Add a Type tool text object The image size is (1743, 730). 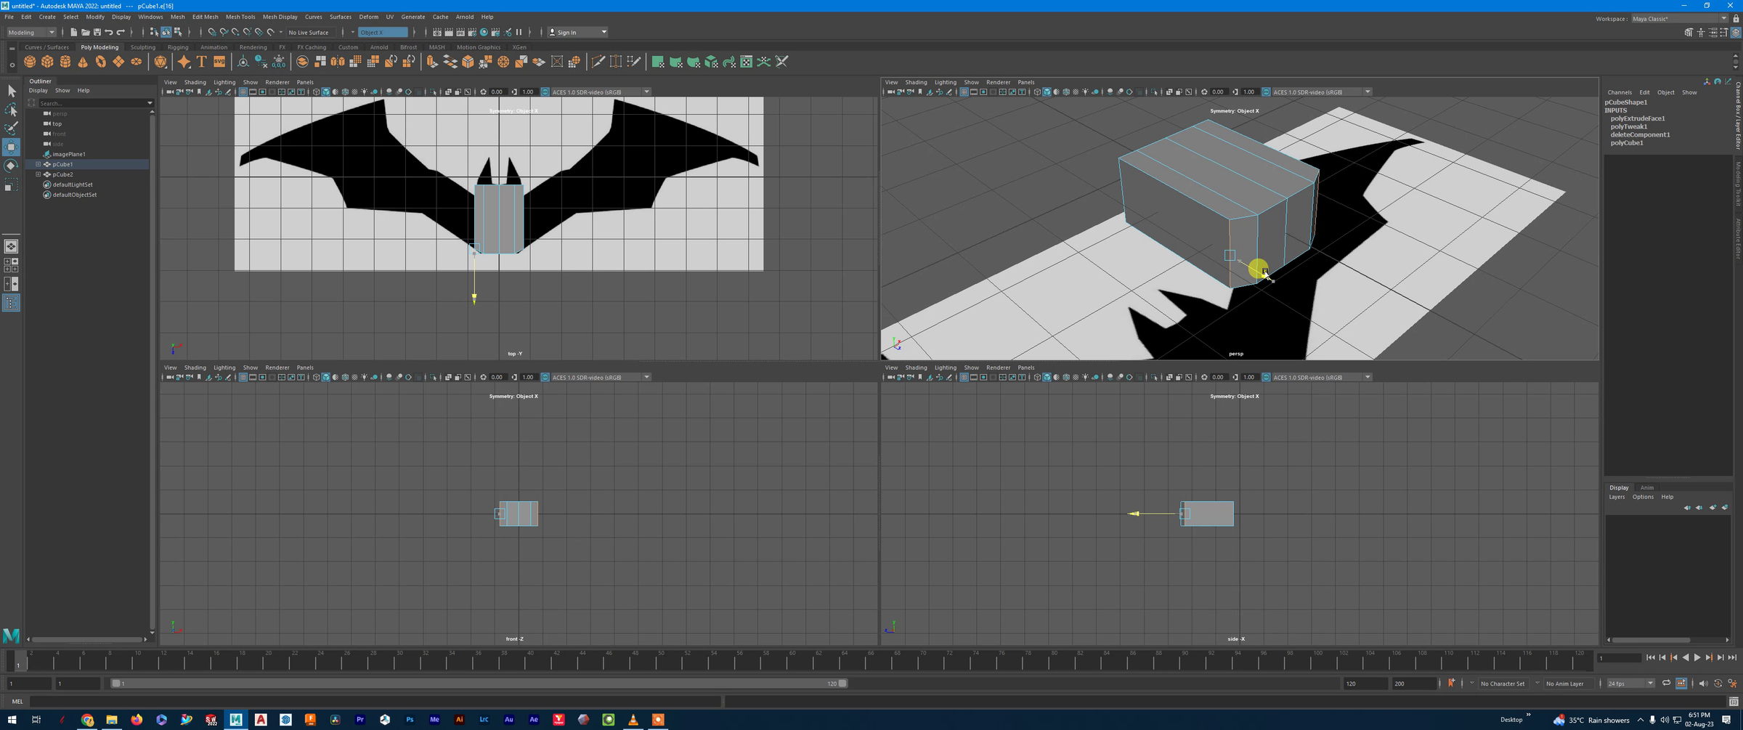click(x=201, y=62)
